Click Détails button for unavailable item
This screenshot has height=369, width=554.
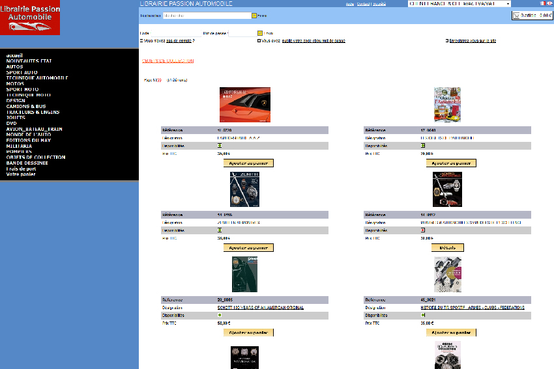tap(451, 248)
